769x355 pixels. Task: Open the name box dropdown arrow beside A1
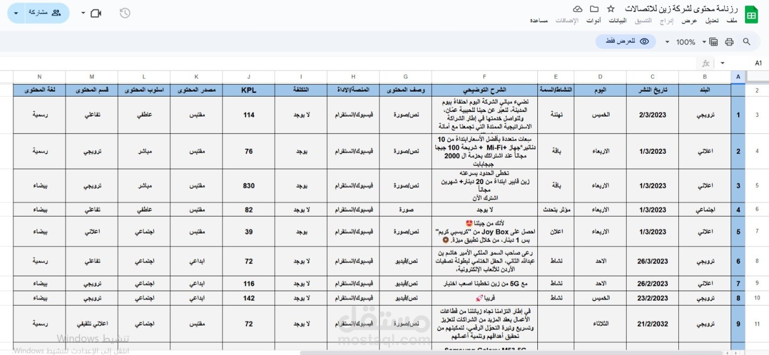723,63
